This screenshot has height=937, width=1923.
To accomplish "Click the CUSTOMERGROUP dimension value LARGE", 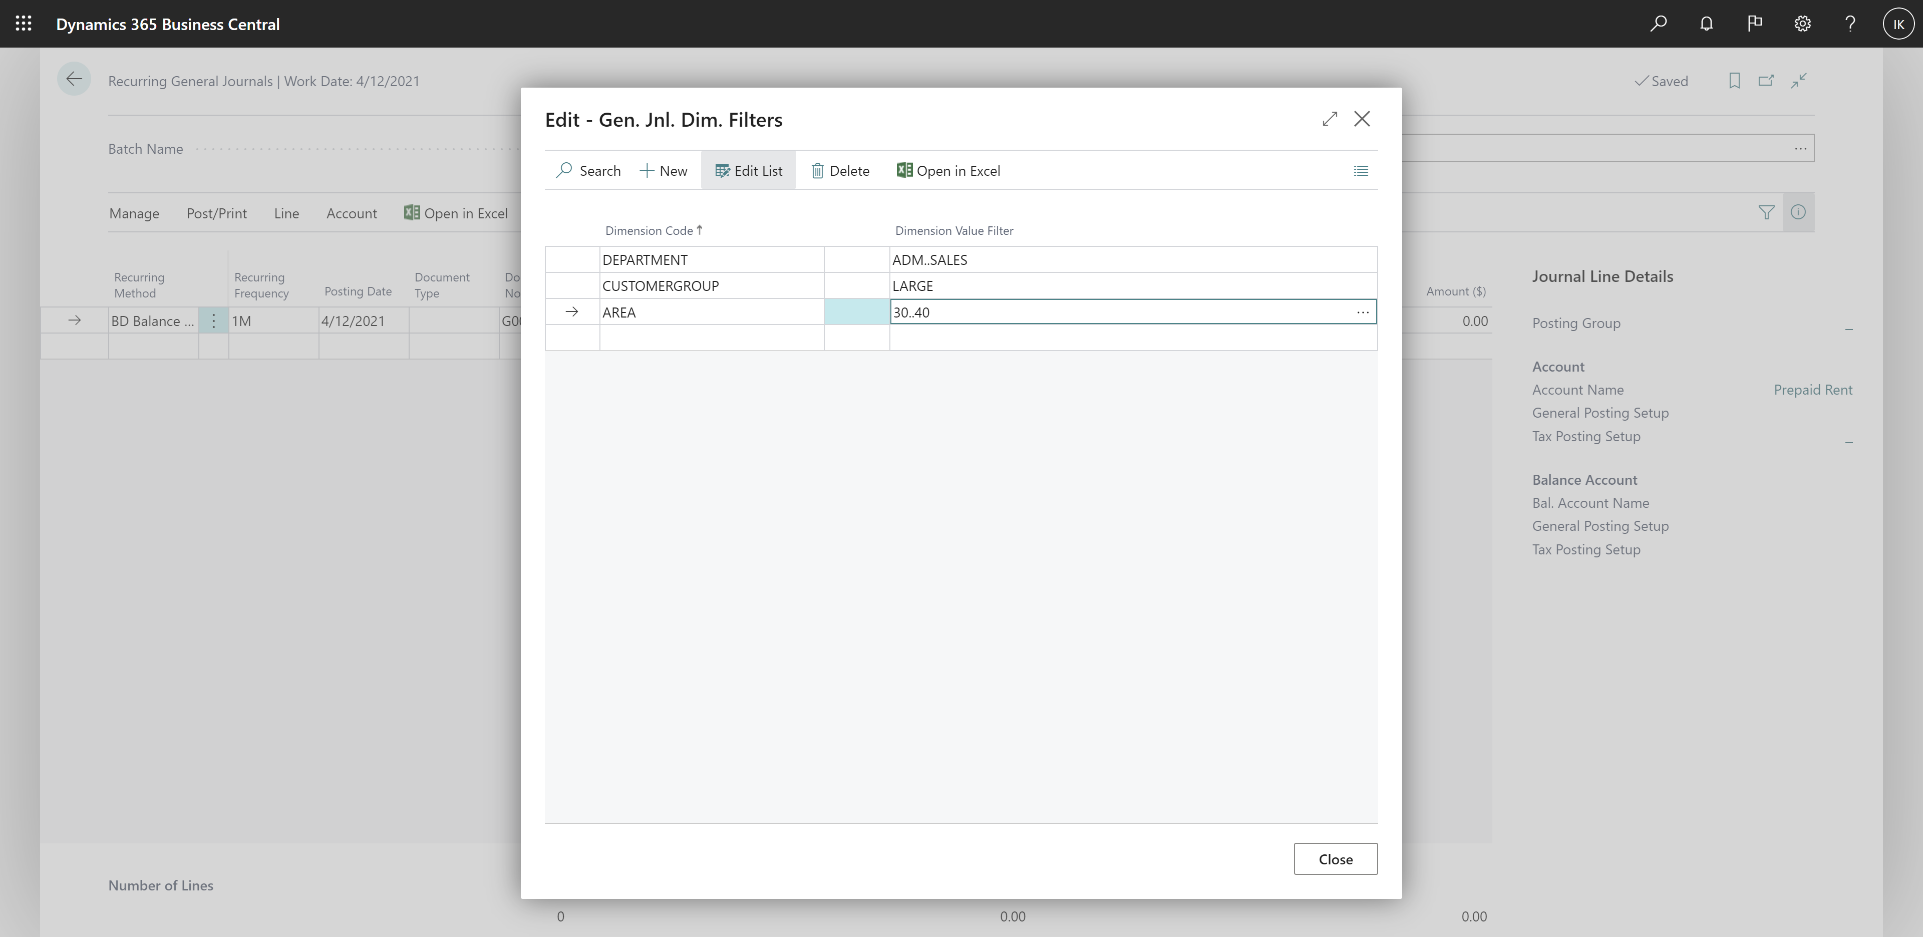I will click(x=912, y=284).
